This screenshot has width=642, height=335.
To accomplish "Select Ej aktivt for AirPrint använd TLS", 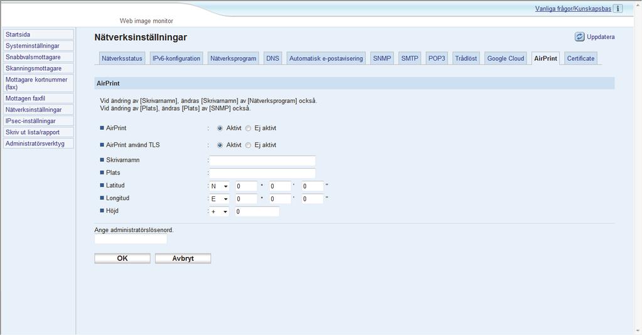I will pyautogui.click(x=248, y=145).
